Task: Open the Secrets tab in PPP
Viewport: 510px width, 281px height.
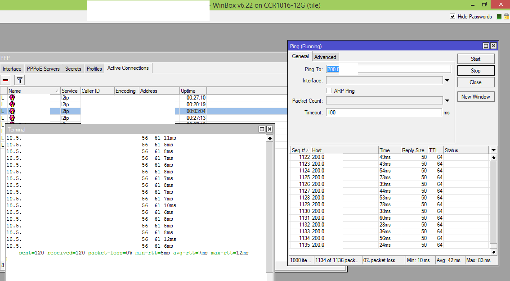Action: [73, 69]
